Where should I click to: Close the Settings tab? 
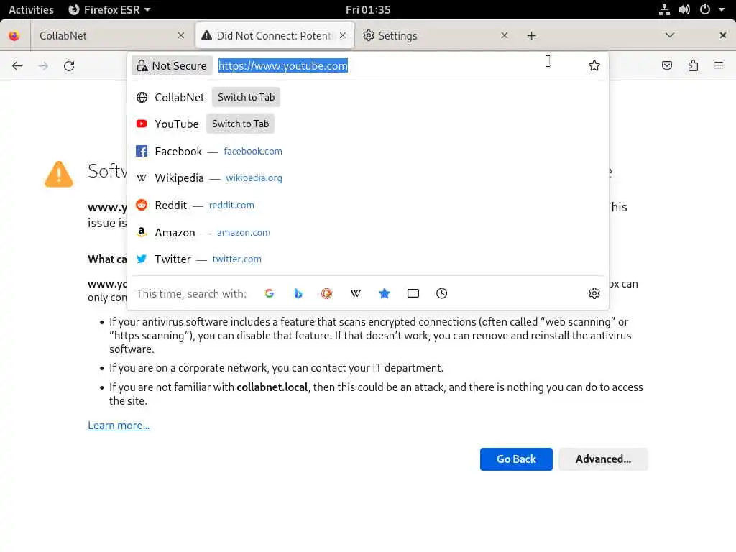click(x=504, y=35)
